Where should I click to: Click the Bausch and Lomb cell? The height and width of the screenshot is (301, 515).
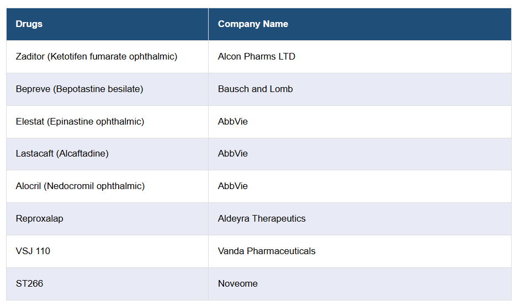pyautogui.click(x=256, y=89)
